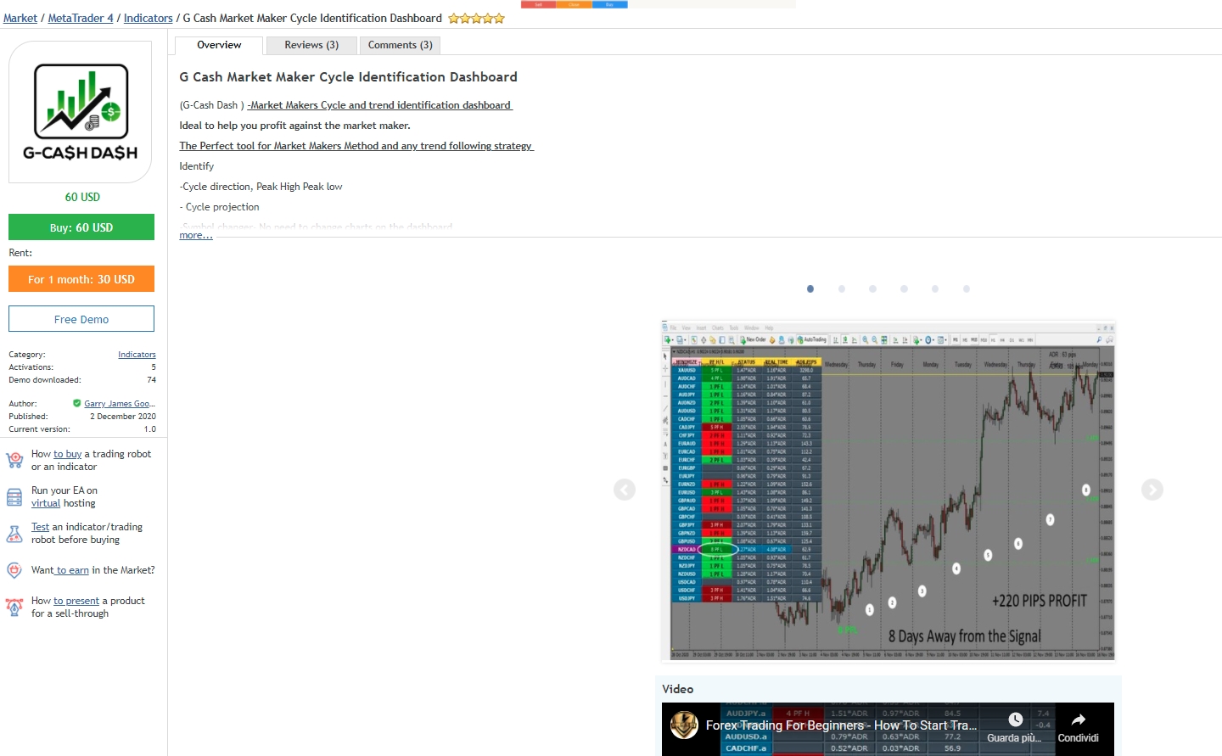The width and height of the screenshot is (1222, 756).
Task: Click the flask test indicator icon
Action: click(14, 534)
